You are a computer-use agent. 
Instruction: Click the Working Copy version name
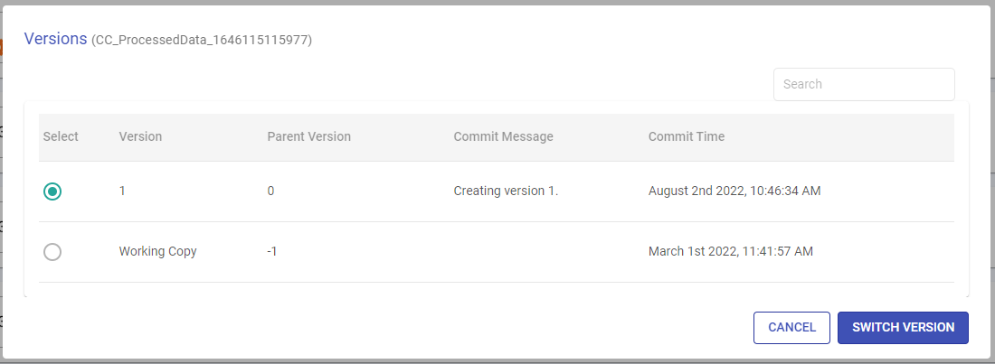(x=157, y=251)
